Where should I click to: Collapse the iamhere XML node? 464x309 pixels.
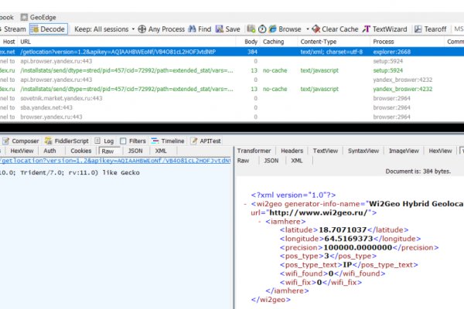click(259, 220)
